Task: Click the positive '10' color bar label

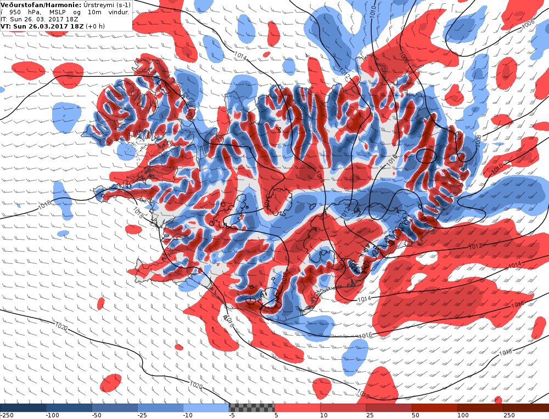Action: tap(324, 416)
